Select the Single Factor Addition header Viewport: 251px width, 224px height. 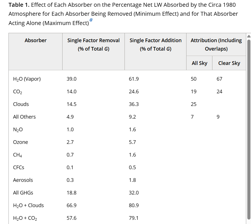(x=156, y=44)
